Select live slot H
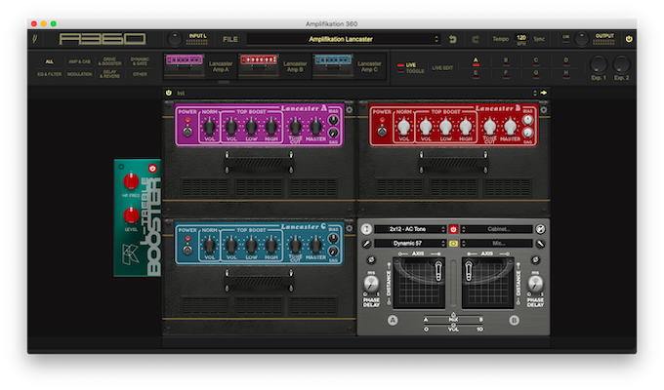The width and height of the screenshot is (664, 390). (x=565, y=74)
